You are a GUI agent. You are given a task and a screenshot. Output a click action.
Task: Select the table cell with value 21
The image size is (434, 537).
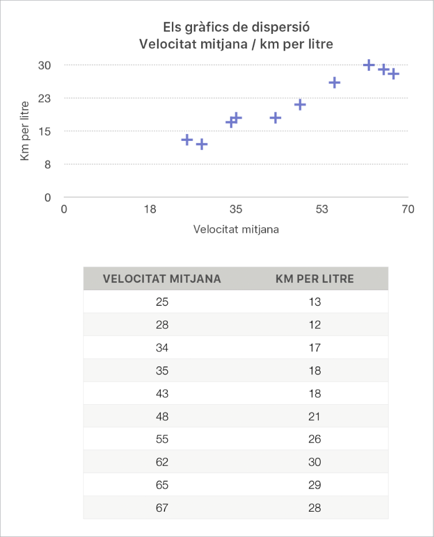tap(314, 416)
